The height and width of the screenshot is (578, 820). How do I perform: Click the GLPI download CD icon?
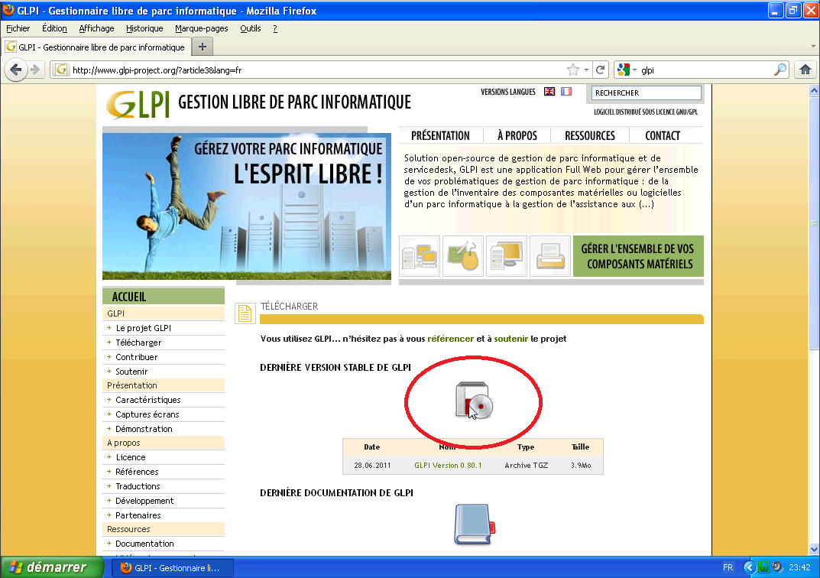coord(474,401)
